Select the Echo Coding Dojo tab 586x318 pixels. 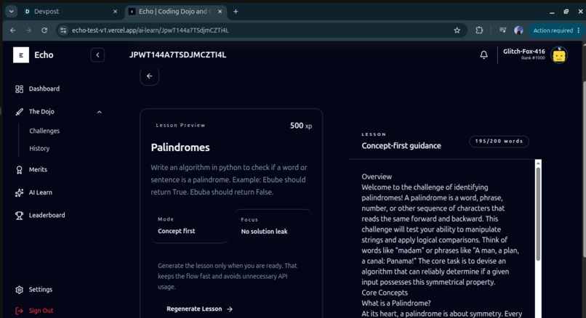point(176,12)
